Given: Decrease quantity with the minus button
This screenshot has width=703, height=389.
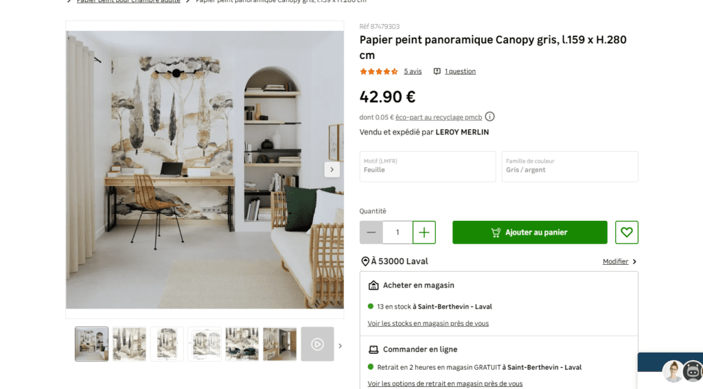Looking at the screenshot, I should point(371,232).
